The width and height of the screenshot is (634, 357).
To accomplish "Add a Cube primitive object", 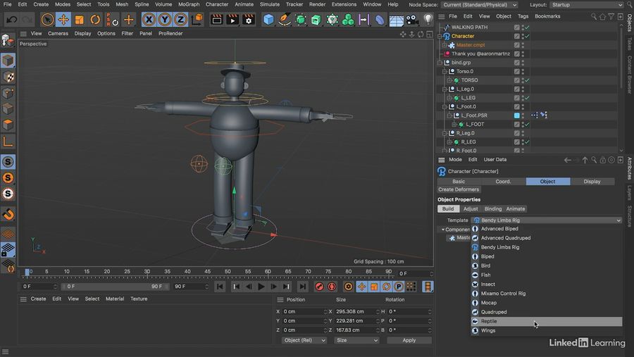I will pyautogui.click(x=268, y=20).
